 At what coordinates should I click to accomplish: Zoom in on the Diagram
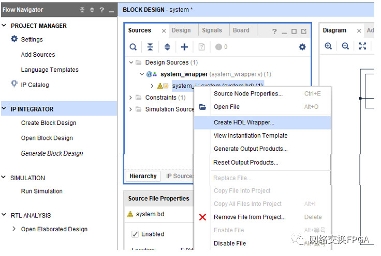point(328,46)
